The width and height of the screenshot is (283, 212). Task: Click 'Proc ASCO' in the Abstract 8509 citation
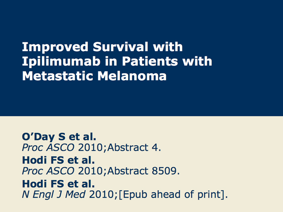(48, 171)
